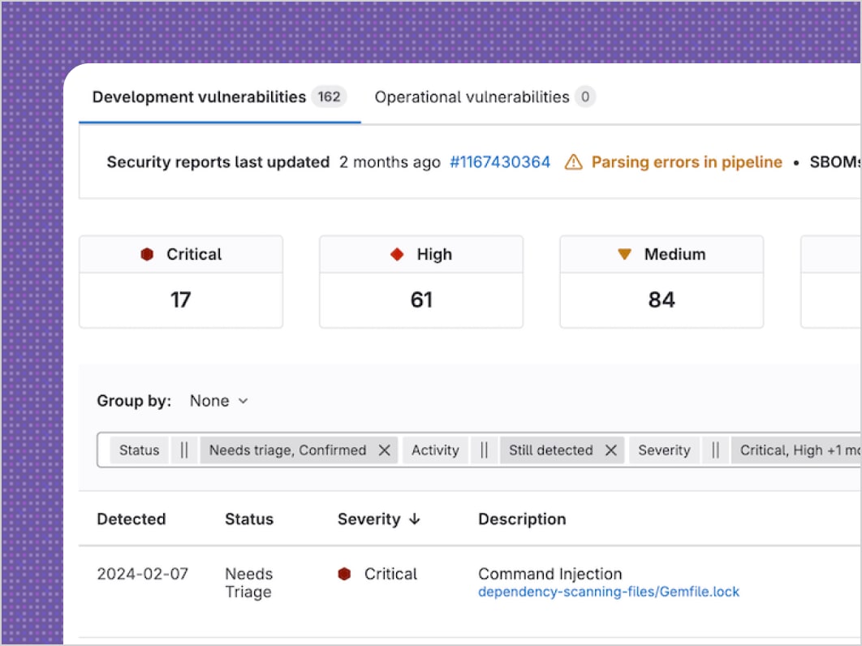Click the Medium severity triangle icon
Image resolution: width=862 pixels, height=646 pixels.
point(624,254)
